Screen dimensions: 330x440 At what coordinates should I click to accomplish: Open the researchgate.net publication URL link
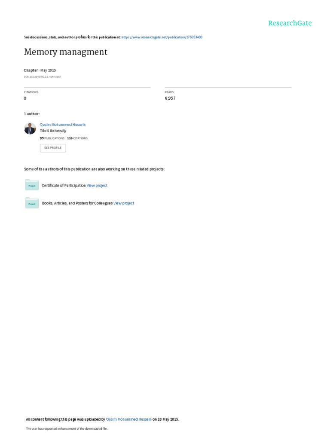[162, 37]
